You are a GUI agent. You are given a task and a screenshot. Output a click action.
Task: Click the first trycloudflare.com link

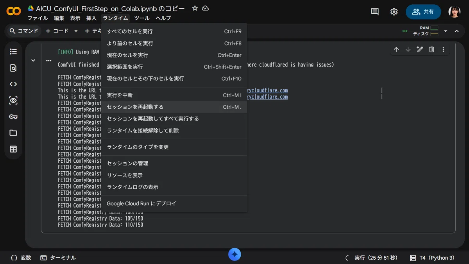(x=267, y=90)
